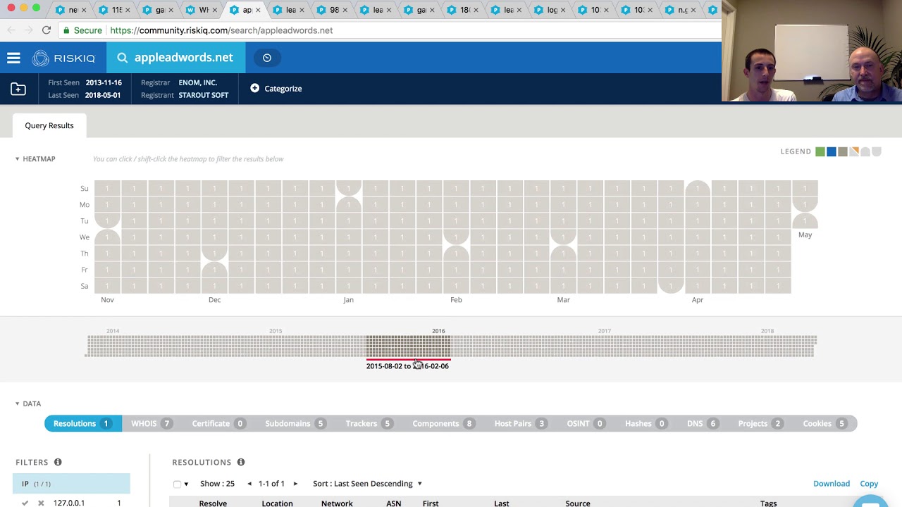Click the 2014 timeline year label
Viewport: 902px width, 507px height.
[x=113, y=331]
